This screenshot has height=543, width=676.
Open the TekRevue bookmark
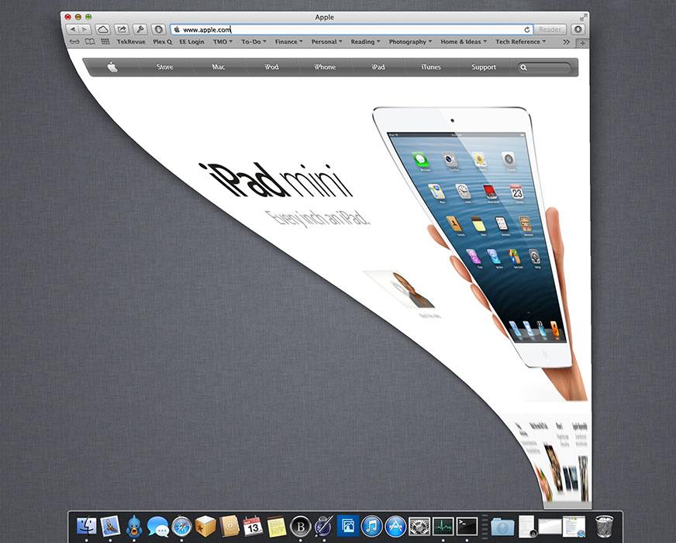(x=131, y=42)
